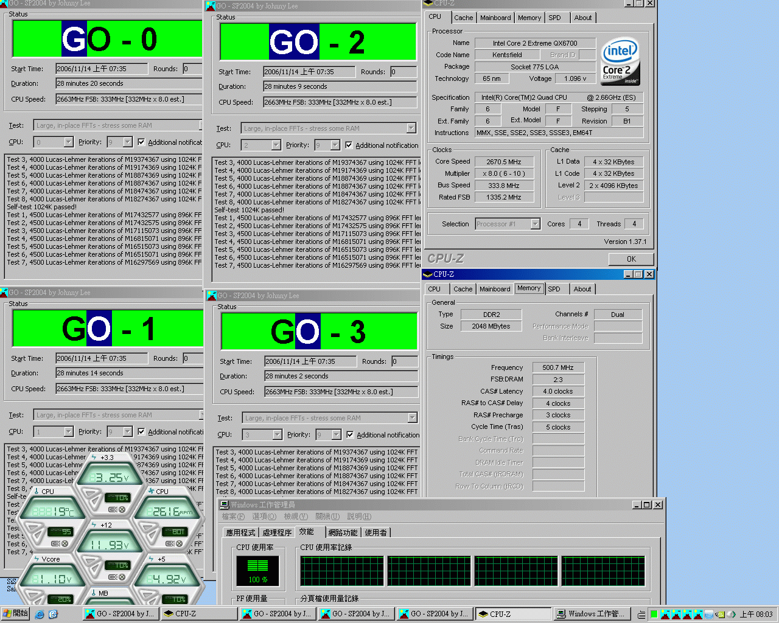This screenshot has height=623, width=779.
Task: Click the GO-0 window title bar icon
Action: pyautogui.click(x=4, y=3)
